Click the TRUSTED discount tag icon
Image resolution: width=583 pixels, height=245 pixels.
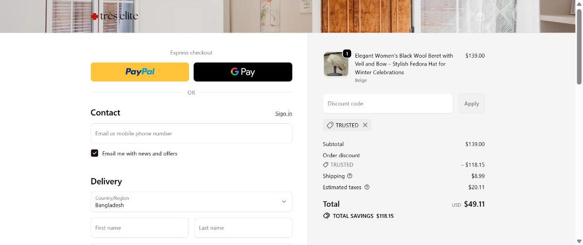coord(330,125)
